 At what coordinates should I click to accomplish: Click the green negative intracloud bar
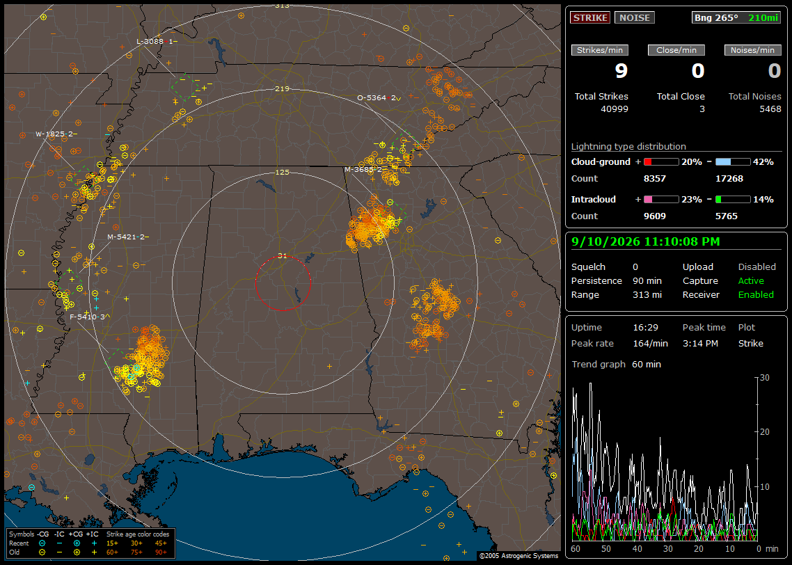point(733,200)
